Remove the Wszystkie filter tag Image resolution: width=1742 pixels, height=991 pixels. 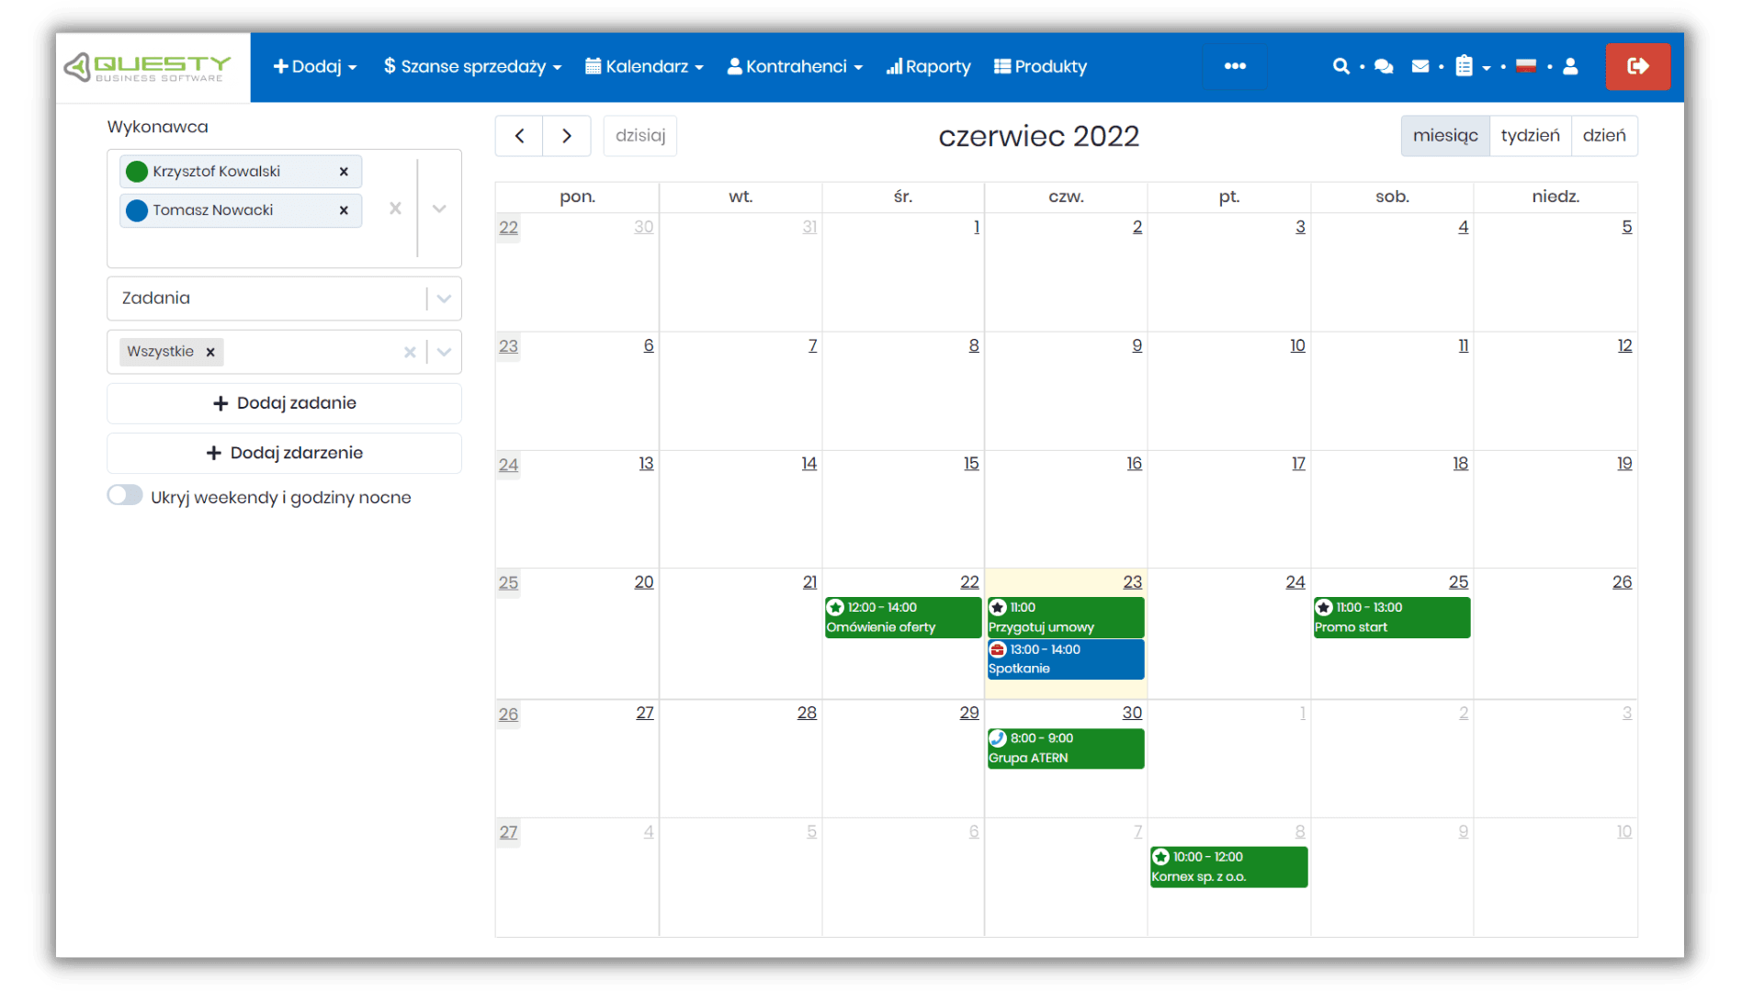210,352
